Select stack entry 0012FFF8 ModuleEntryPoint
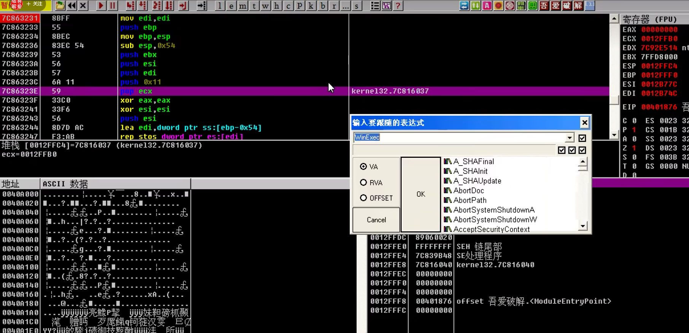 coord(491,301)
